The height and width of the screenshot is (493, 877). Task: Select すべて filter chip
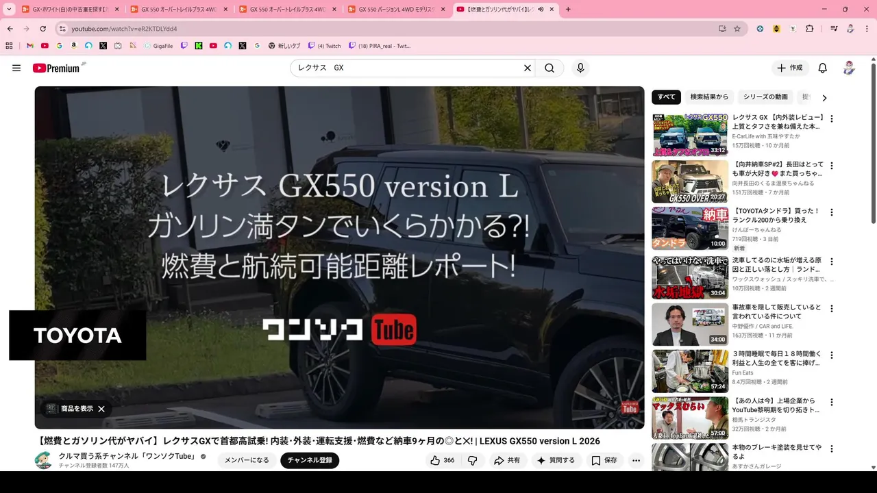pos(666,97)
